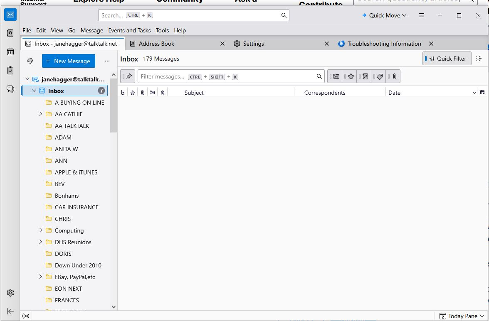The height and width of the screenshot is (321, 489).
Task: Sort messages by Subject column
Action: pos(231,93)
